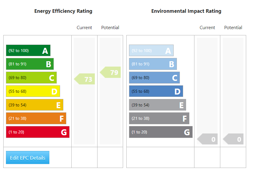Click the potential energy rating 79 arrow
The width and height of the screenshot is (253, 173).
pos(111,72)
